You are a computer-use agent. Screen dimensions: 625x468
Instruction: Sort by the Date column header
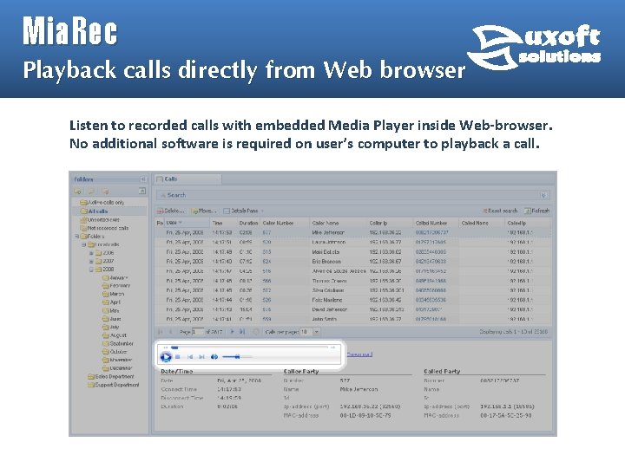[187, 223]
